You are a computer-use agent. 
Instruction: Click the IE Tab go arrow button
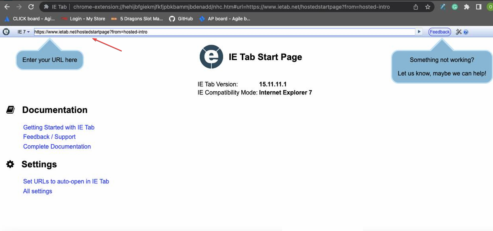419,32
